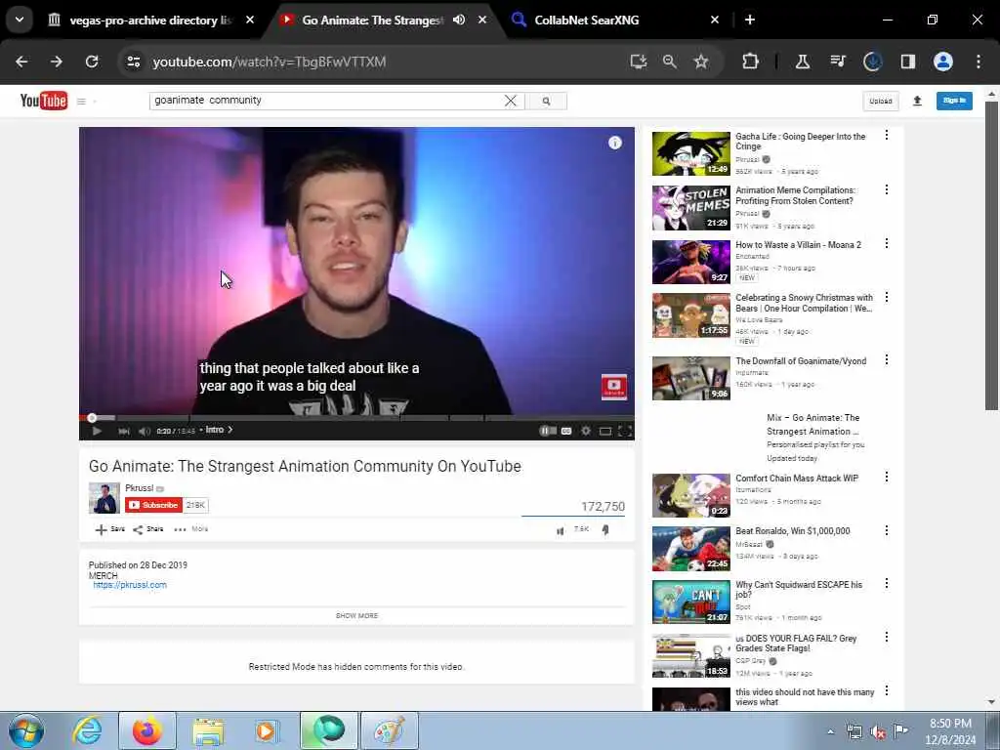Open options for Snowy Christmas with Bears video
The width and height of the screenshot is (1000, 750).
[x=887, y=297]
